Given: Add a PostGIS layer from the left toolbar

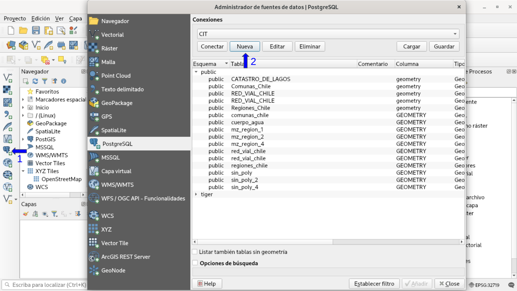Looking at the screenshot, I should coord(8,150).
